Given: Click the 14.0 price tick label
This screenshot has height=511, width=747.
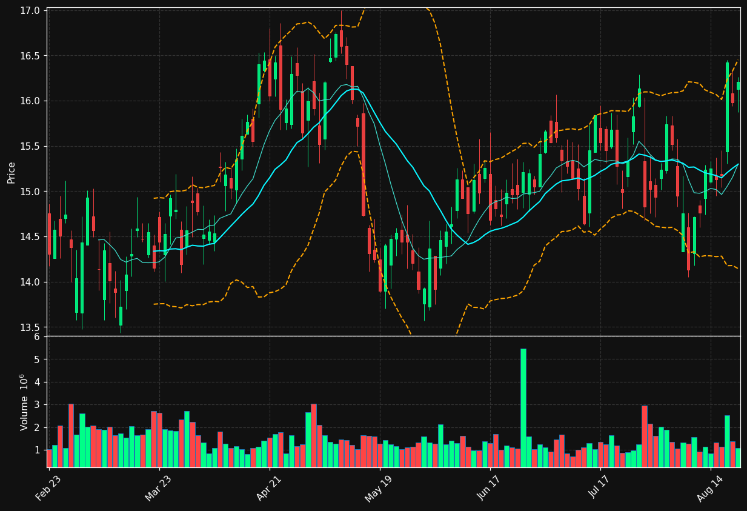Looking at the screenshot, I should pos(31,282).
